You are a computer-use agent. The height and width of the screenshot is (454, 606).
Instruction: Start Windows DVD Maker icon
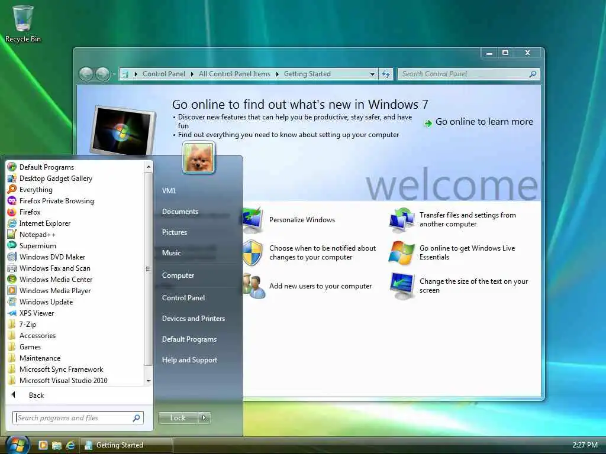tap(12, 257)
